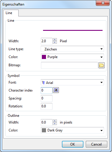Screen dimensions: 112x152
Task: Click the 'Line type:' label
Action: pyautogui.click(x=16, y=49)
